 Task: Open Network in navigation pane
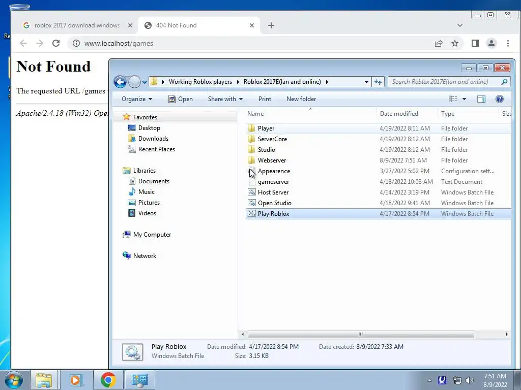click(144, 256)
